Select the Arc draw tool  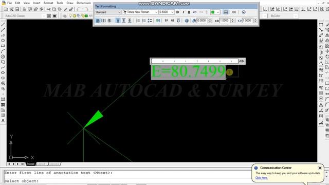3,51
